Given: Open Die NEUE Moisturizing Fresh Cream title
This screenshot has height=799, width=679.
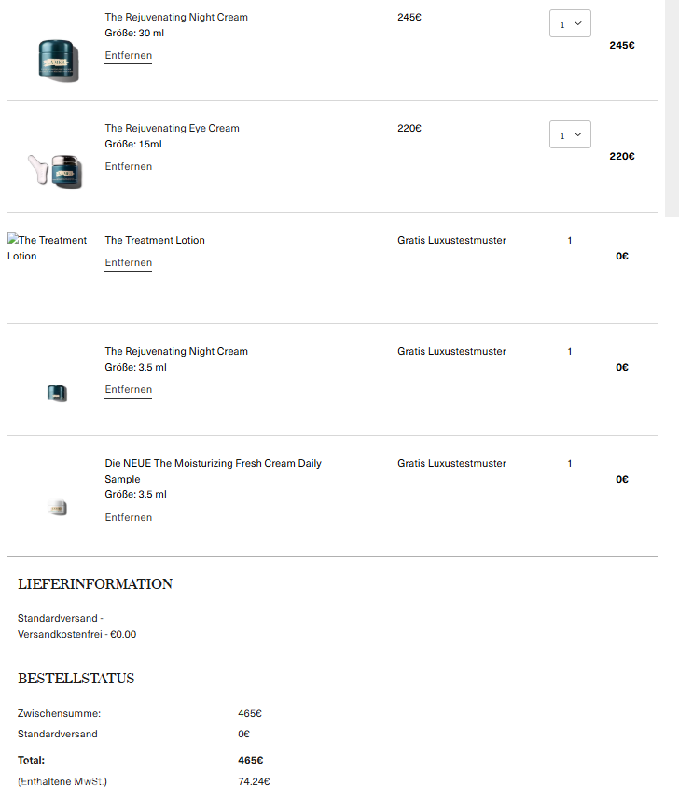Looking at the screenshot, I should 213,464.
